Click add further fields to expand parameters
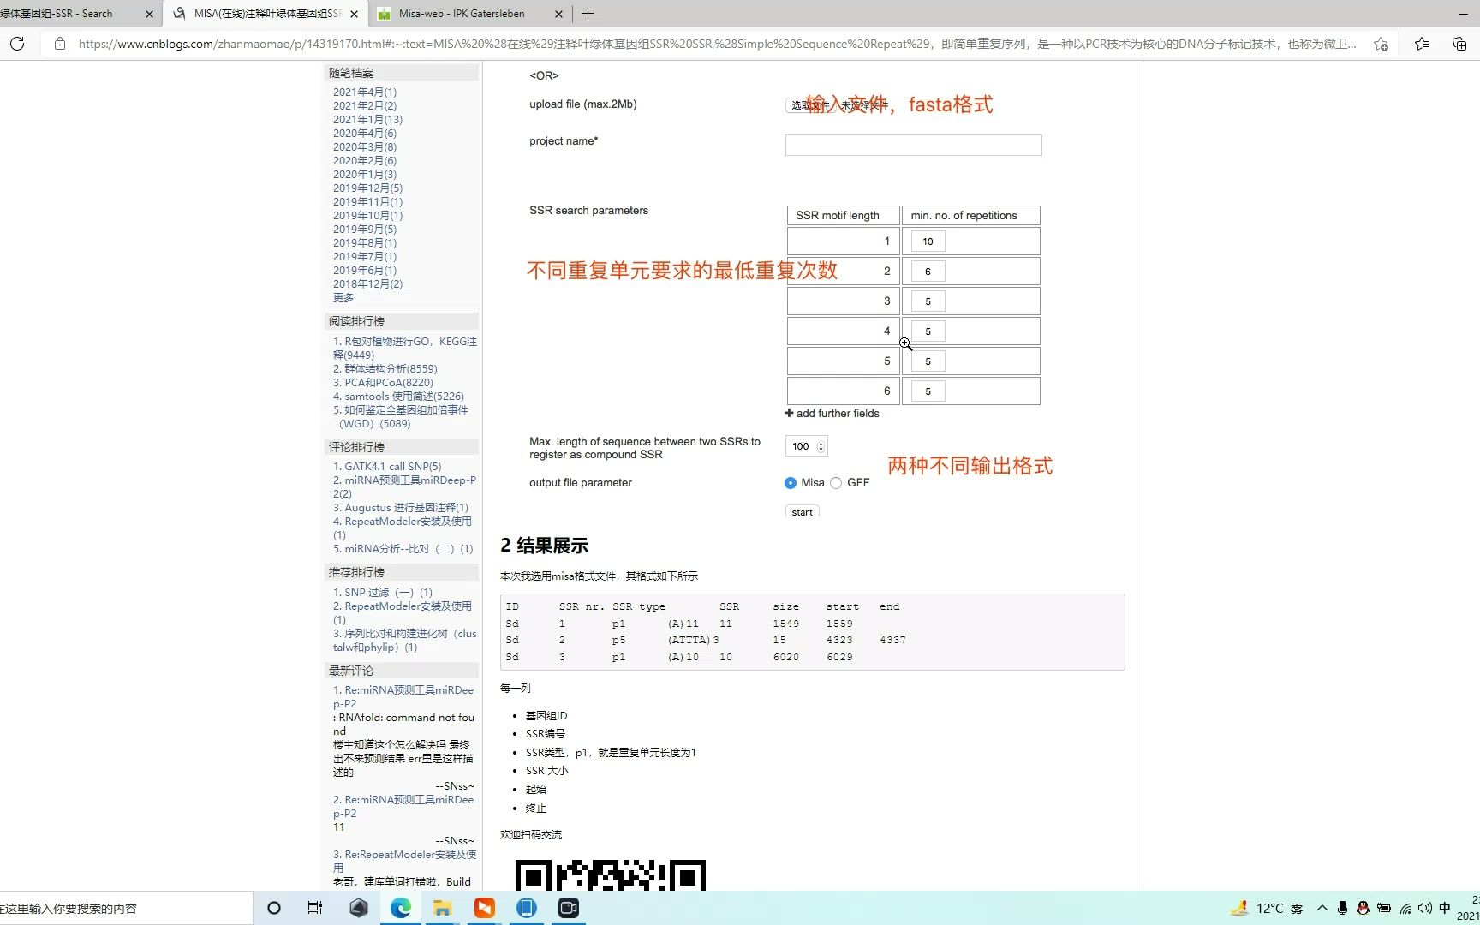 (x=832, y=413)
